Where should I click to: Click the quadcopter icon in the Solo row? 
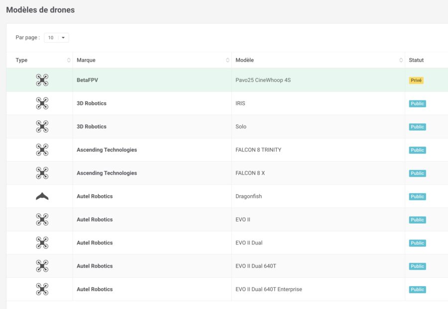pyautogui.click(x=42, y=127)
